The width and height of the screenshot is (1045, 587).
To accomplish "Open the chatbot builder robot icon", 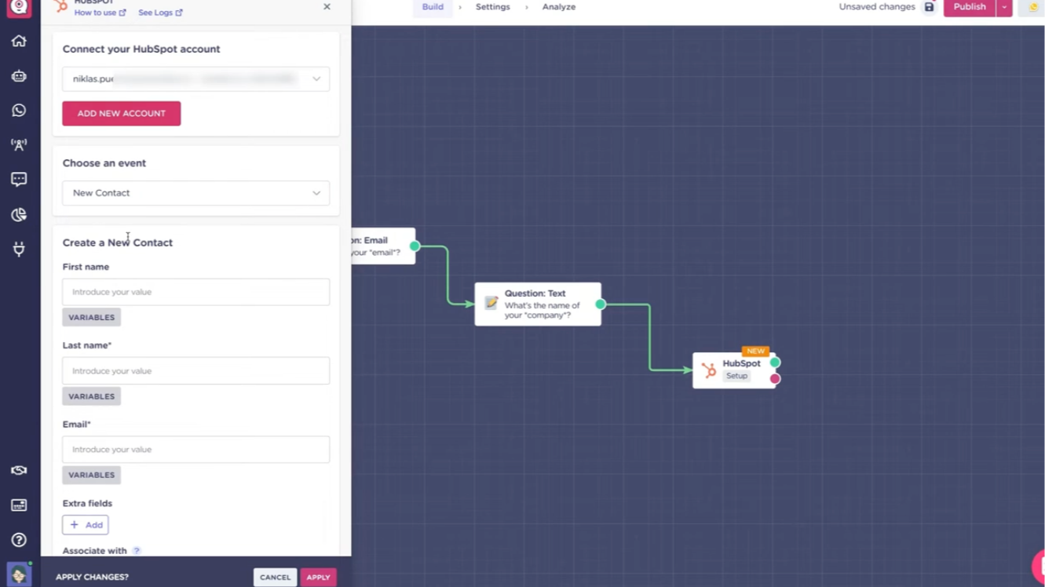I will click(19, 76).
